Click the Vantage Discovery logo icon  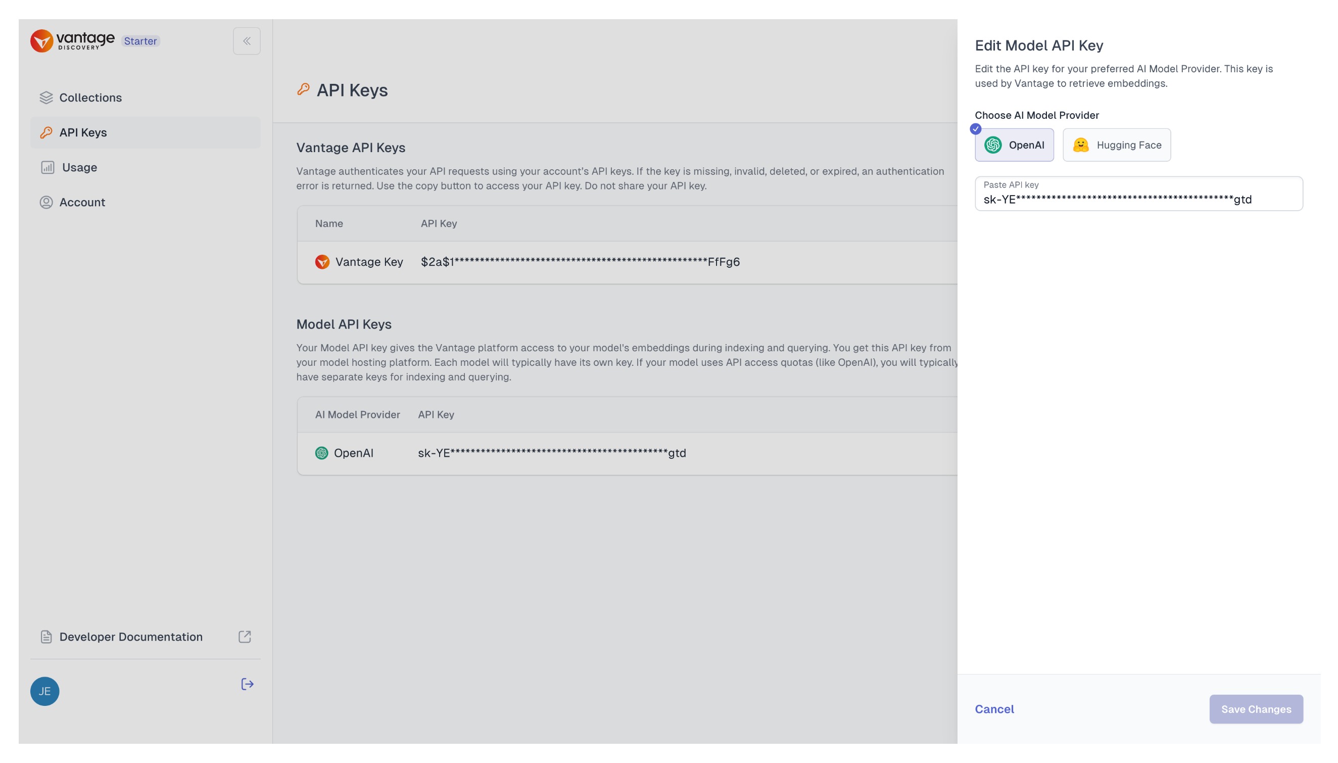click(x=43, y=40)
